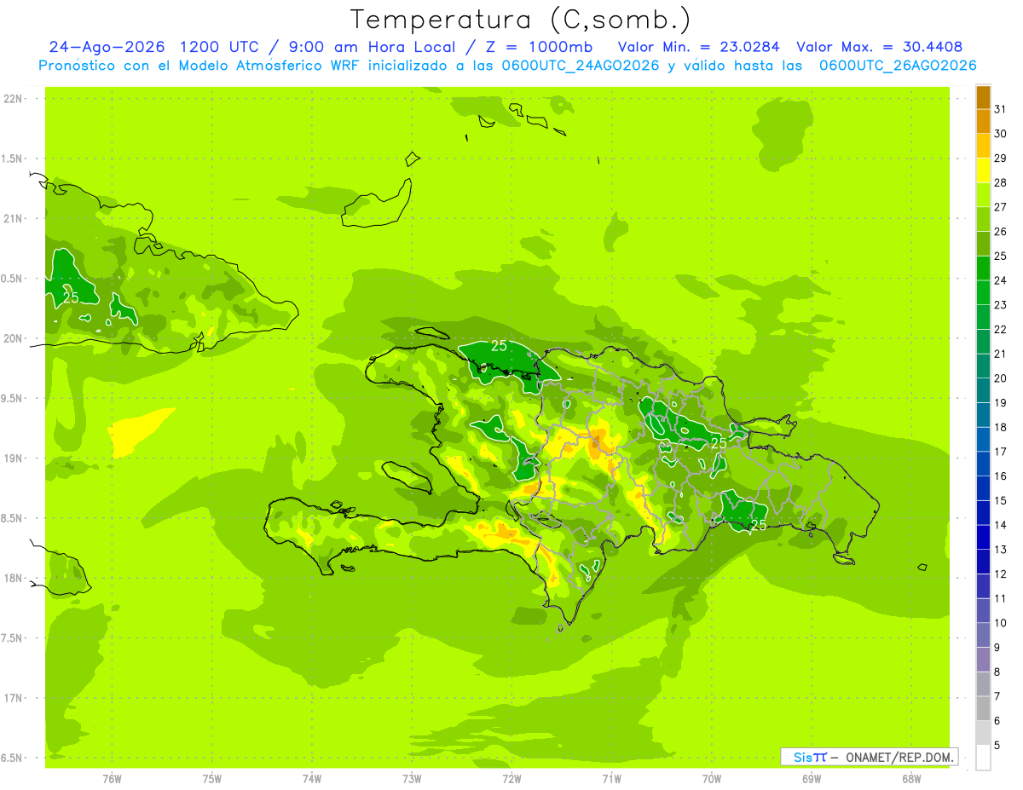Screen dimensions: 1023x790
Task: Click the "21N" latitude label
Action: point(14,219)
